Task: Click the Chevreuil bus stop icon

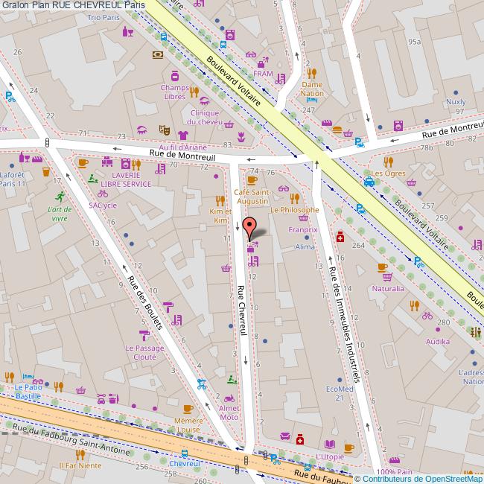Action: click(184, 453)
